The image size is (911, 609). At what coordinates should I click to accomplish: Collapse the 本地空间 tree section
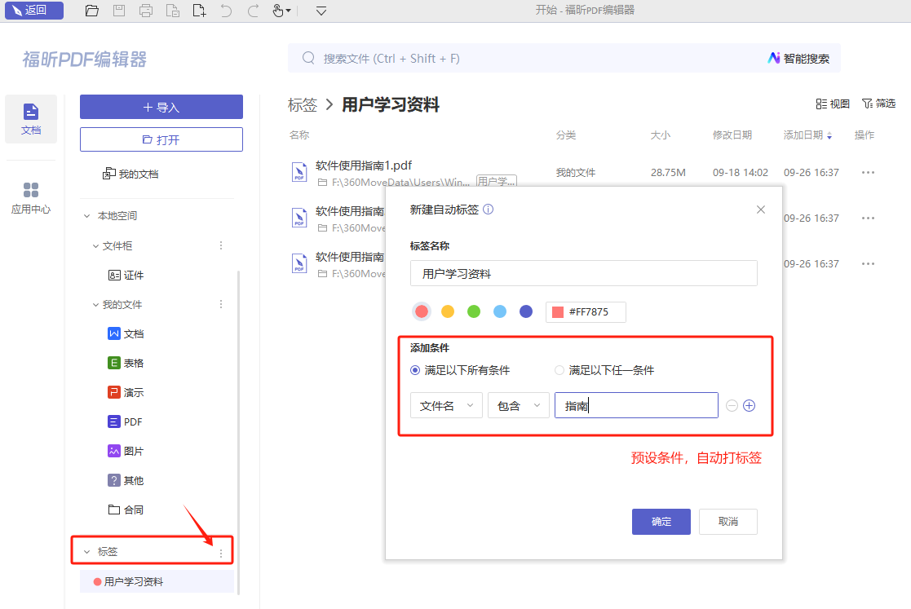click(x=87, y=216)
